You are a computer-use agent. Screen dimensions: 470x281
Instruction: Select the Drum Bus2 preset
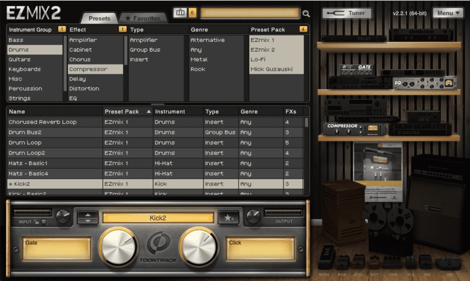(x=155, y=132)
